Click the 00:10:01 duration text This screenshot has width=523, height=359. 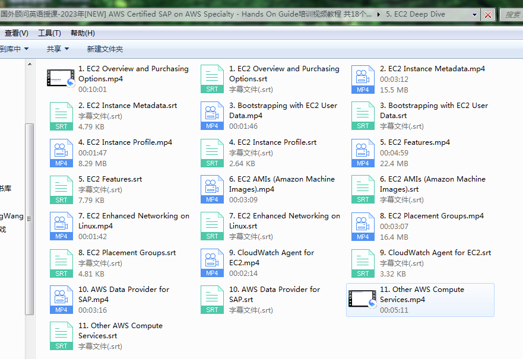point(93,90)
